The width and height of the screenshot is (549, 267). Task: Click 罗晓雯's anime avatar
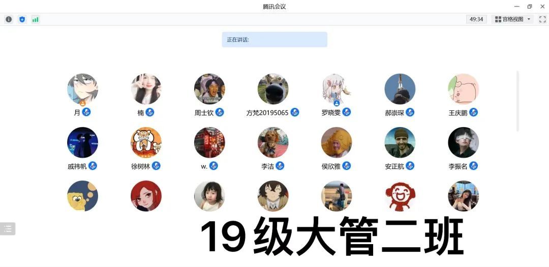click(x=337, y=88)
